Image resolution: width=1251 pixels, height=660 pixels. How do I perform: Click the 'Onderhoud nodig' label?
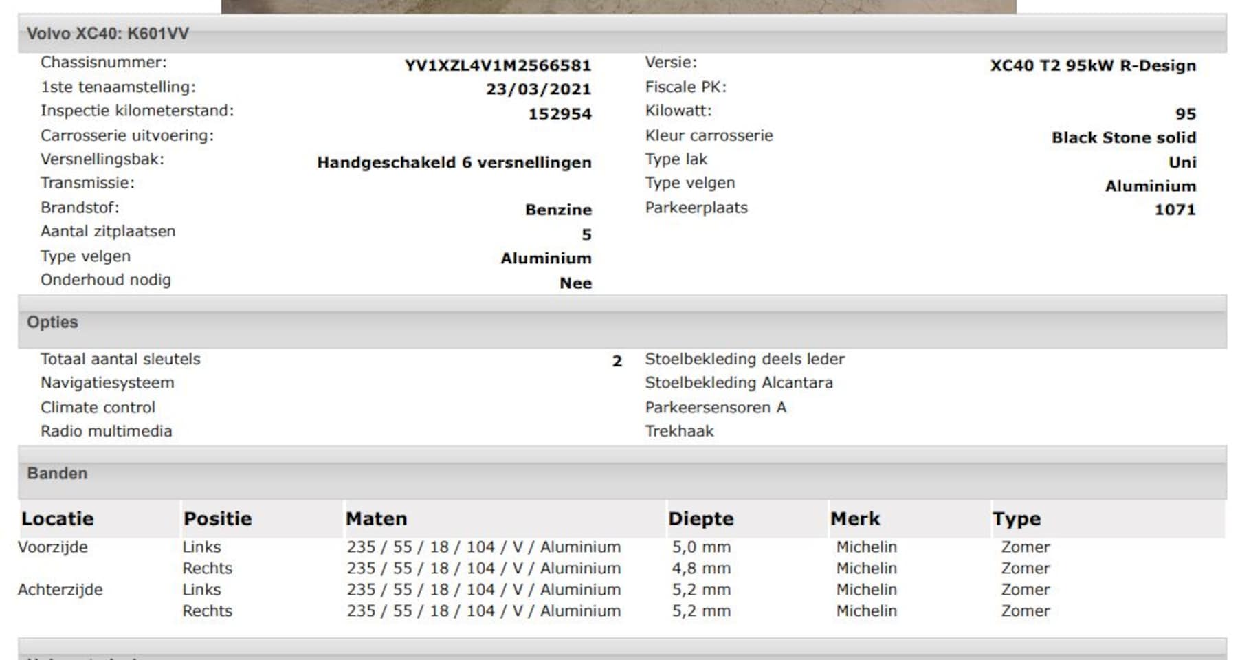point(106,280)
